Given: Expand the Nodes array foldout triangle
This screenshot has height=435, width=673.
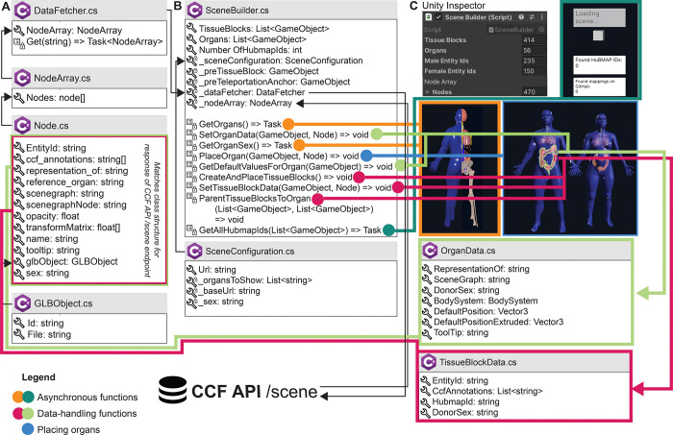Looking at the screenshot, I should (x=427, y=92).
